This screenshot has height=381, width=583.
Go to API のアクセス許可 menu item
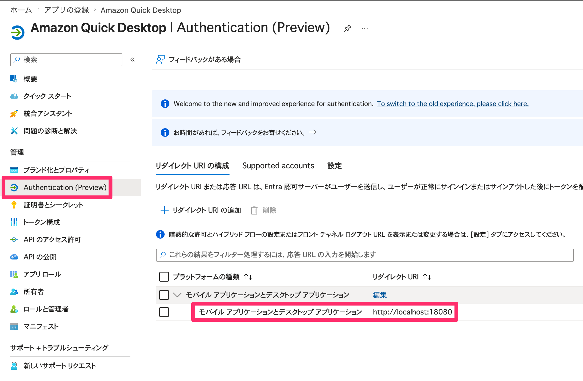tap(52, 240)
